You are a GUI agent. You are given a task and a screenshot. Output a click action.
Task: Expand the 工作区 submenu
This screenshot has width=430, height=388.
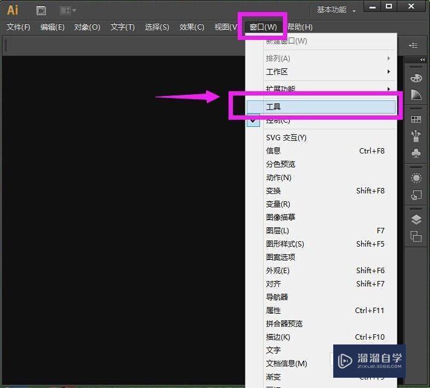pos(321,72)
